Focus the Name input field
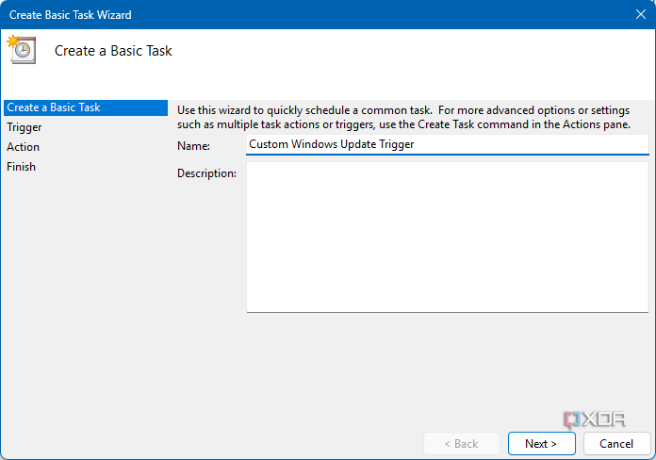Viewport: 656px width, 460px height. 448,144
